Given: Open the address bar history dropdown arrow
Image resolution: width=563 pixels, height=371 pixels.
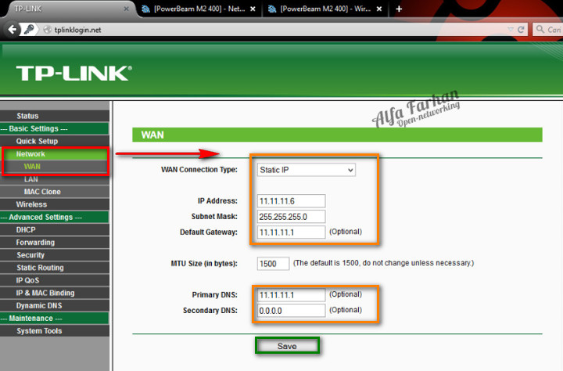Looking at the screenshot, I should point(511,30).
